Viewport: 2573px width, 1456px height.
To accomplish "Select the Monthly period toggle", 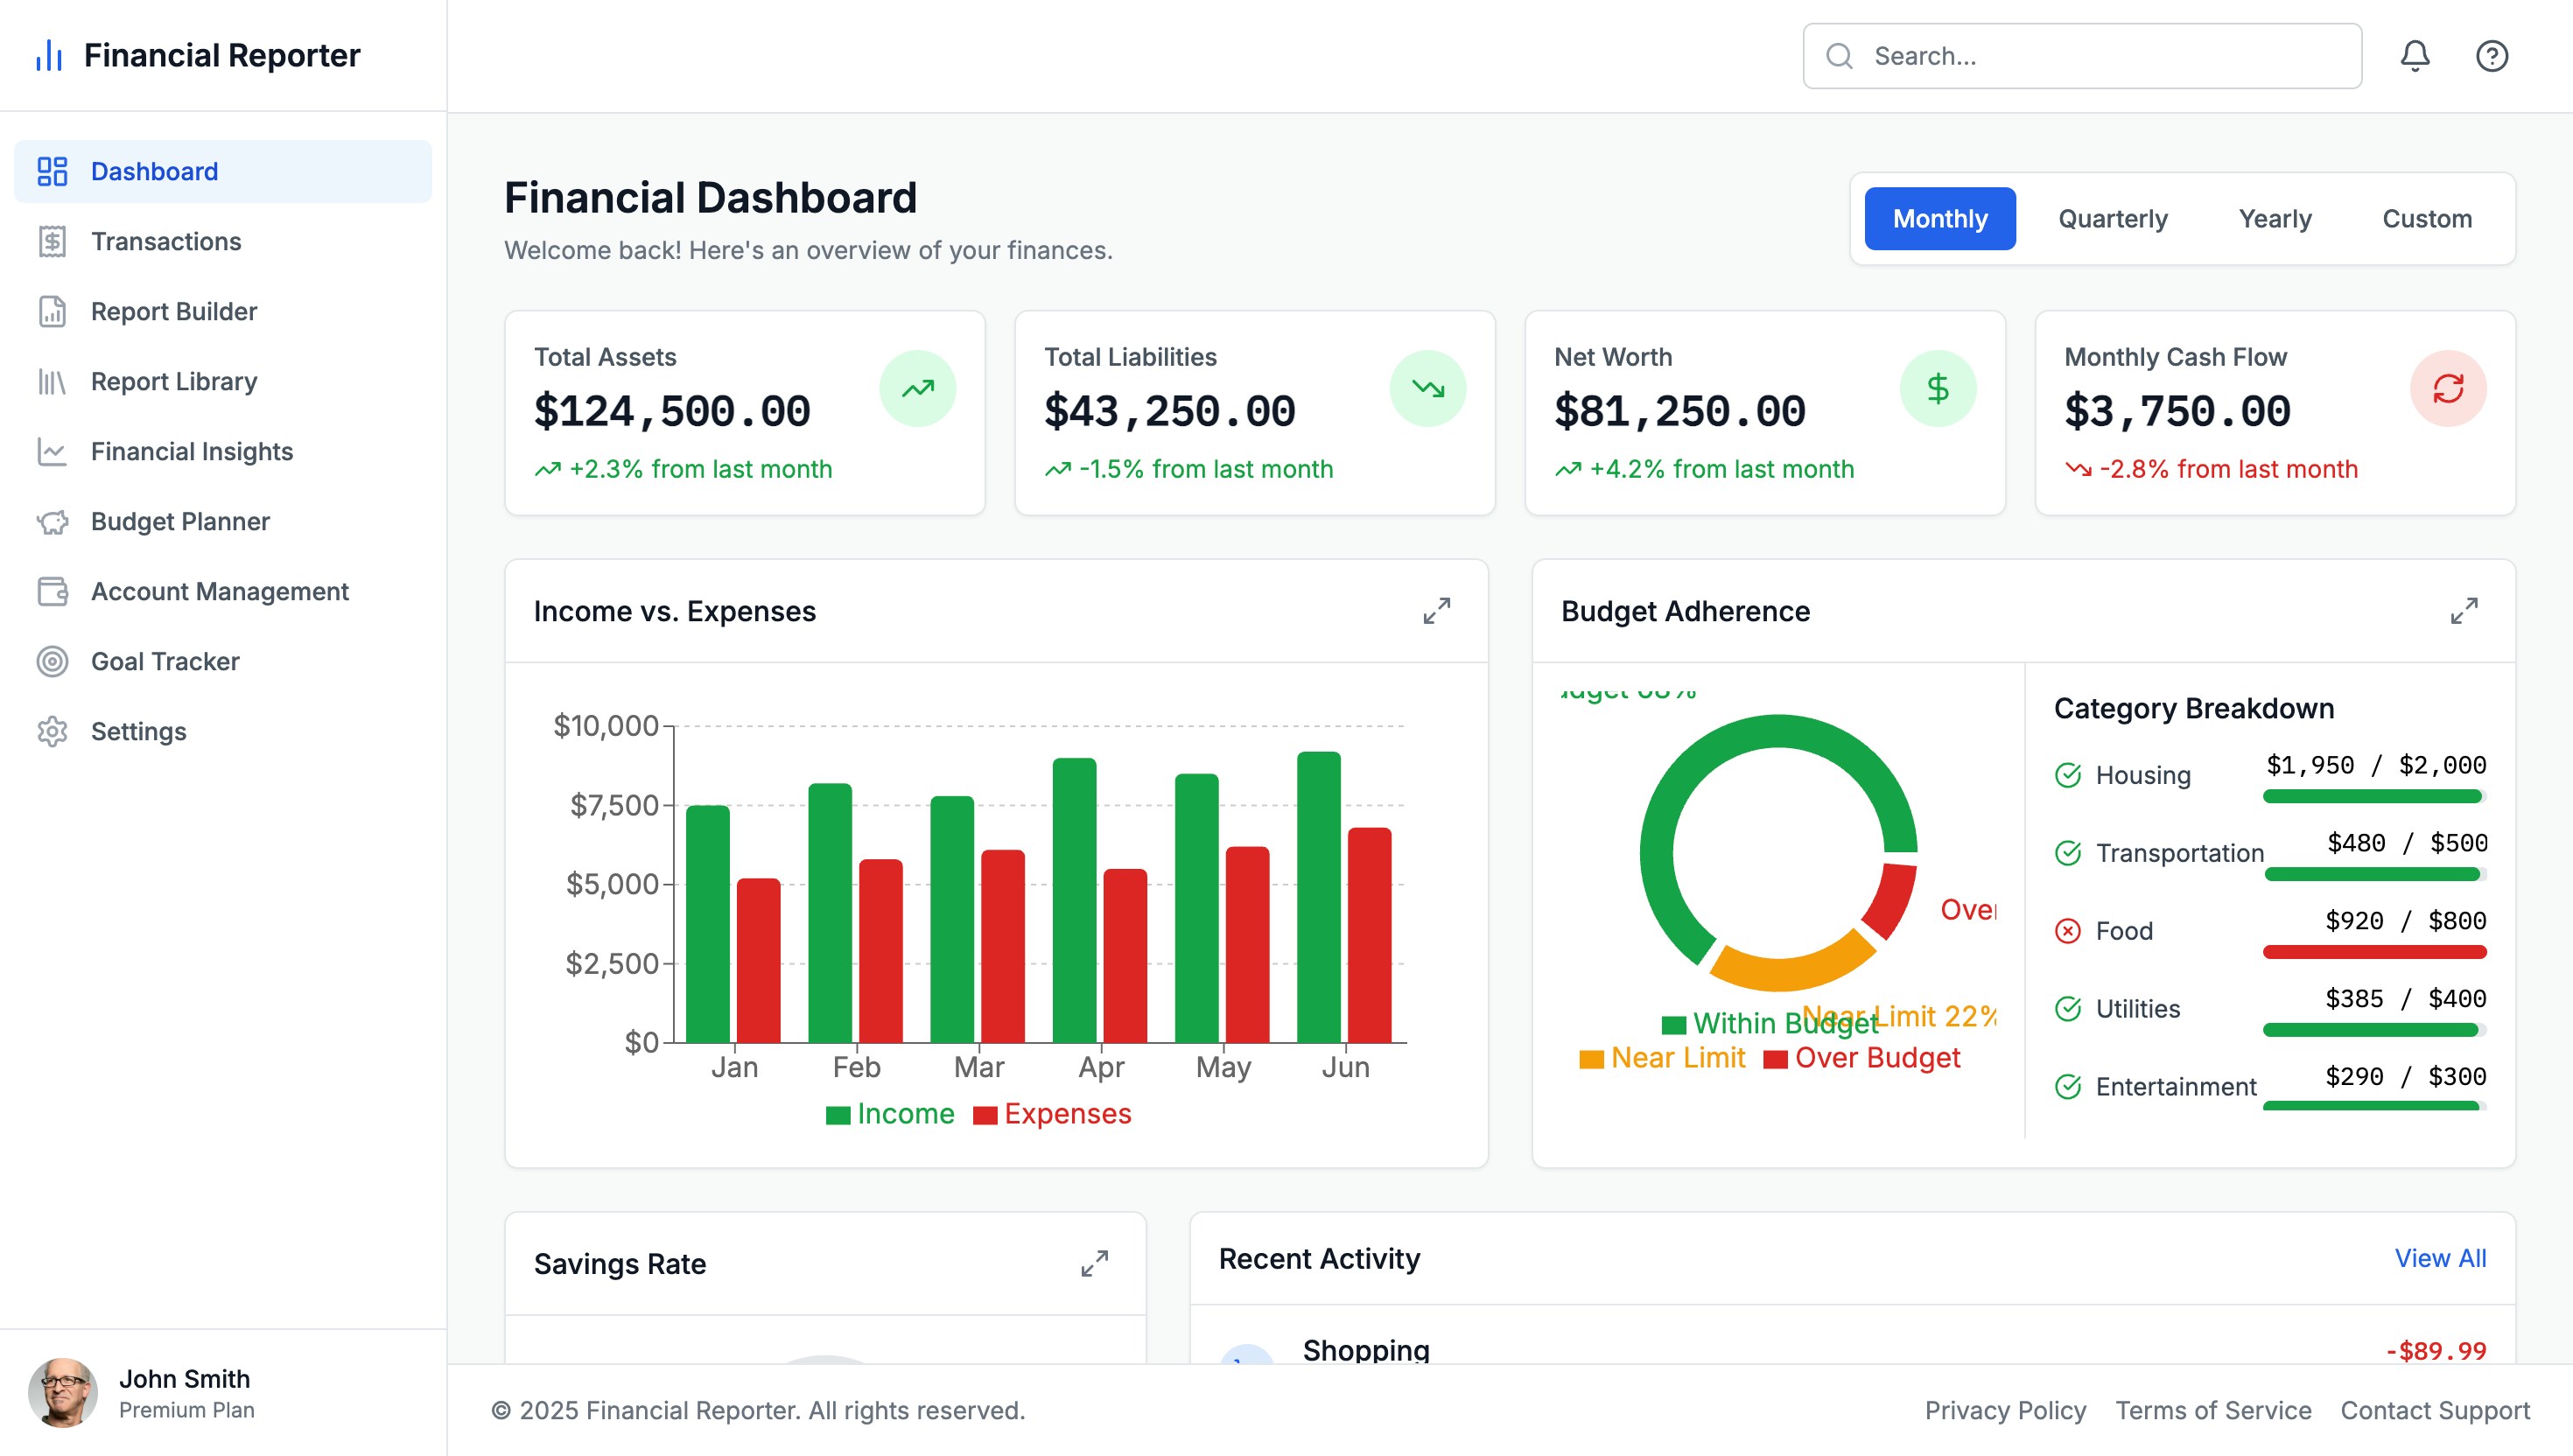I will [x=1939, y=218].
